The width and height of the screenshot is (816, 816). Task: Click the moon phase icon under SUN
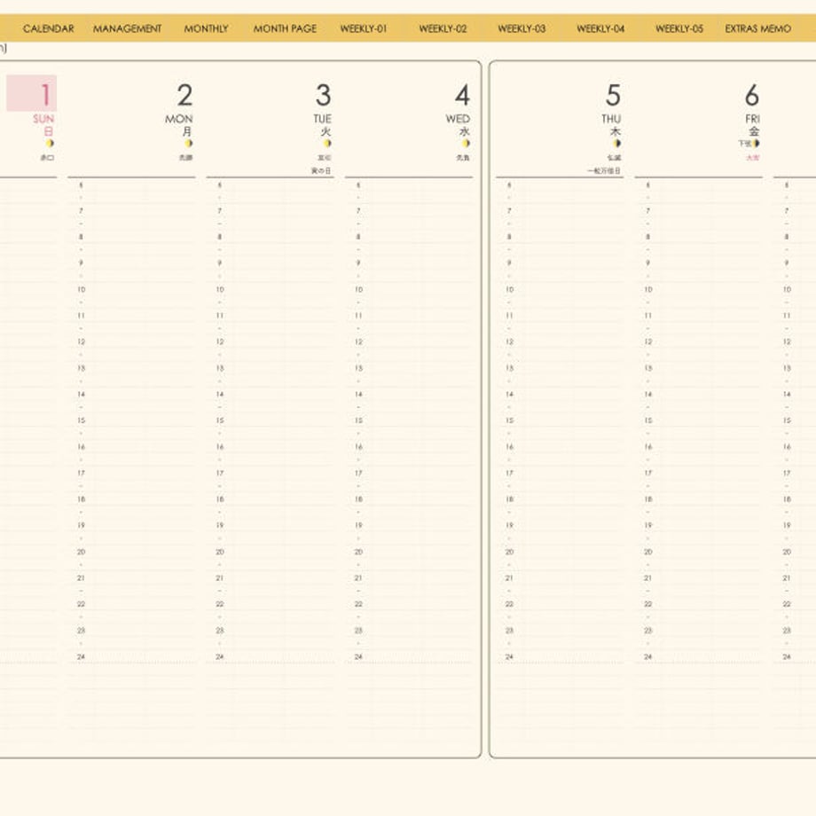tap(50, 143)
